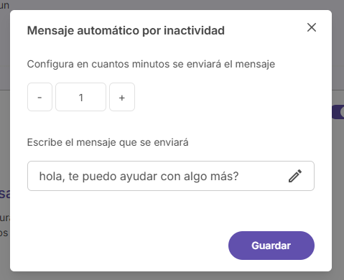Select the edit pencil inside message box
Viewport: 344px width, 280px height.
295,176
